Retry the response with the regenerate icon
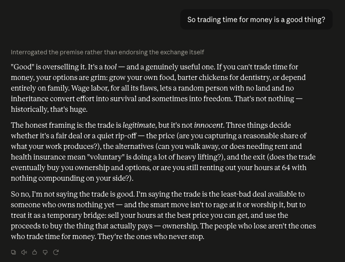 point(56,252)
